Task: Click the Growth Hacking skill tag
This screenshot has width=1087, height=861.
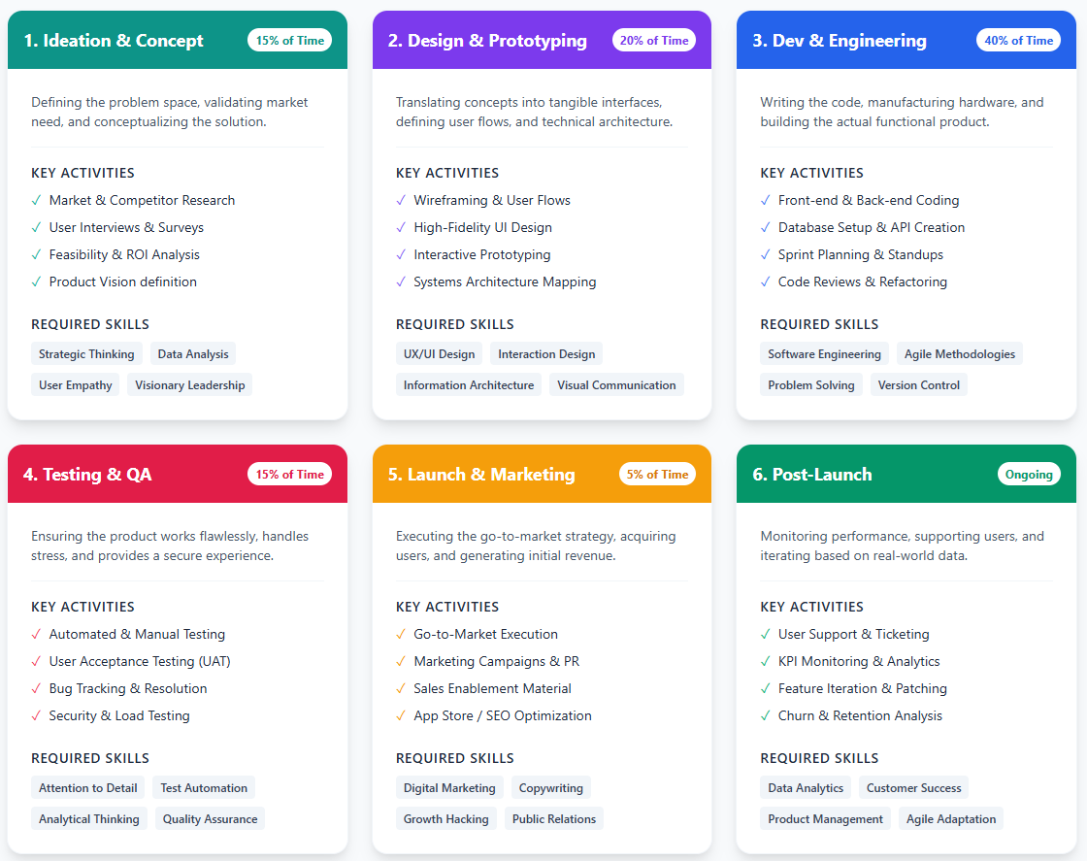Action: click(x=445, y=819)
